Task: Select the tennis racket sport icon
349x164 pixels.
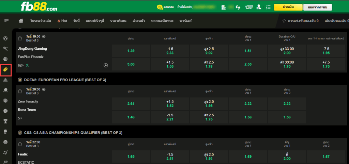Action: (x=5, y=49)
